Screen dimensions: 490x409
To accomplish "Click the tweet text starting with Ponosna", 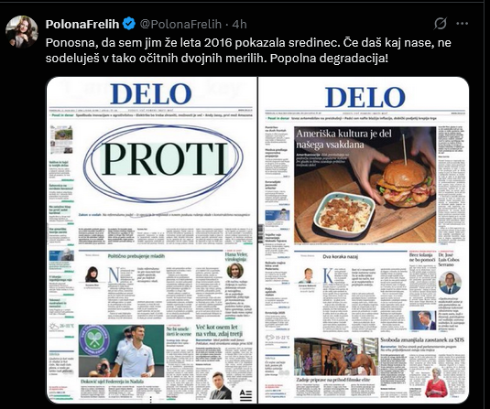I will click(248, 50).
